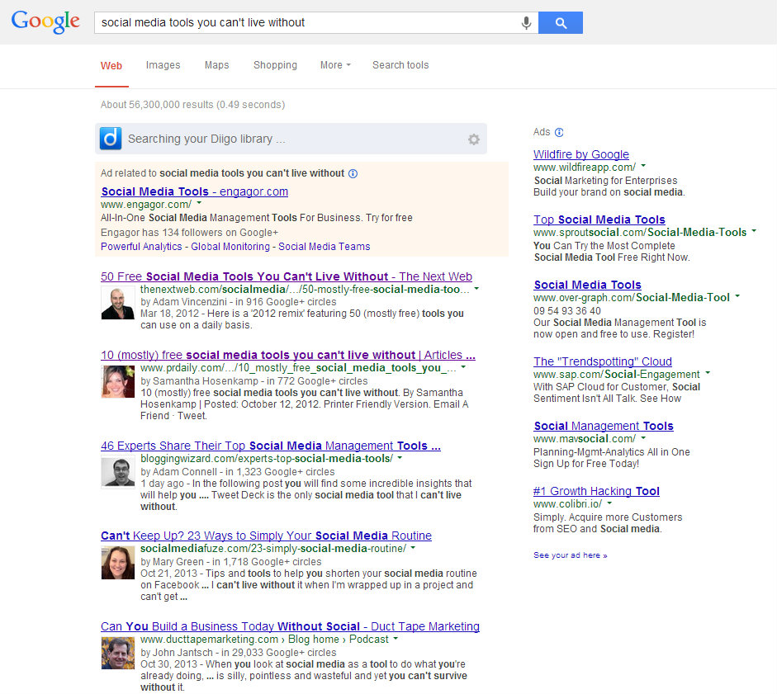The height and width of the screenshot is (694, 777).
Task: Click 'About 56,300,000 results' stats text
Action: [192, 105]
